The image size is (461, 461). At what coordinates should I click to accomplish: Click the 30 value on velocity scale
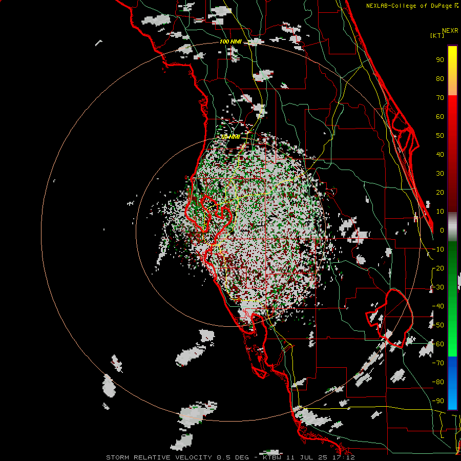point(440,174)
